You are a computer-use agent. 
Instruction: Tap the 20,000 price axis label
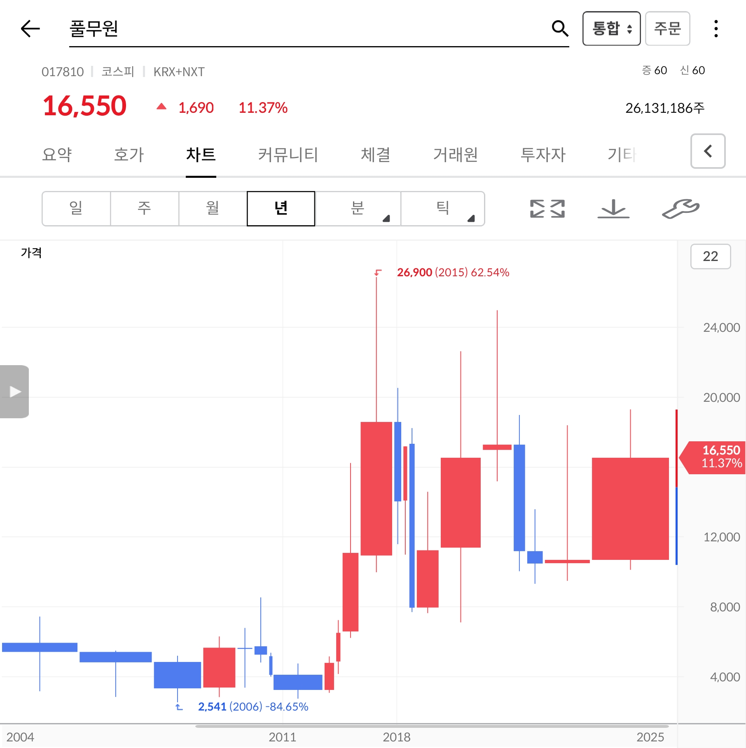tap(721, 398)
